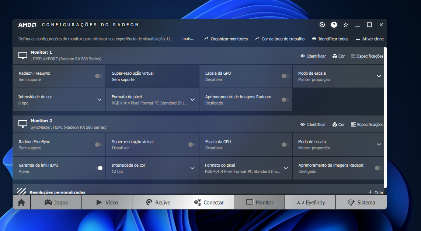The image size is (421, 231).
Task: Click the mais... link
Action: 188,39
